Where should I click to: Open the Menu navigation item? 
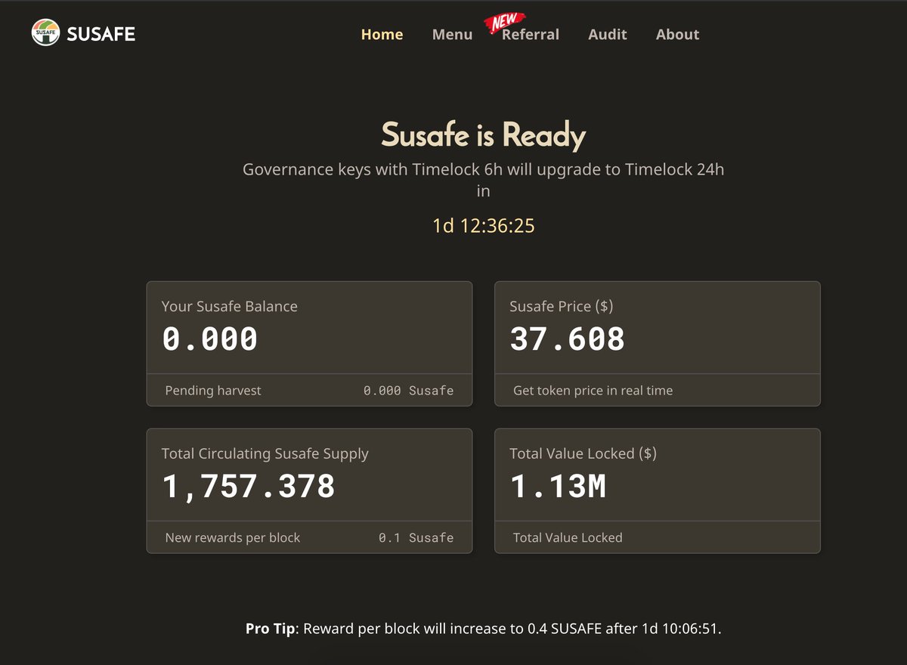[x=452, y=35]
